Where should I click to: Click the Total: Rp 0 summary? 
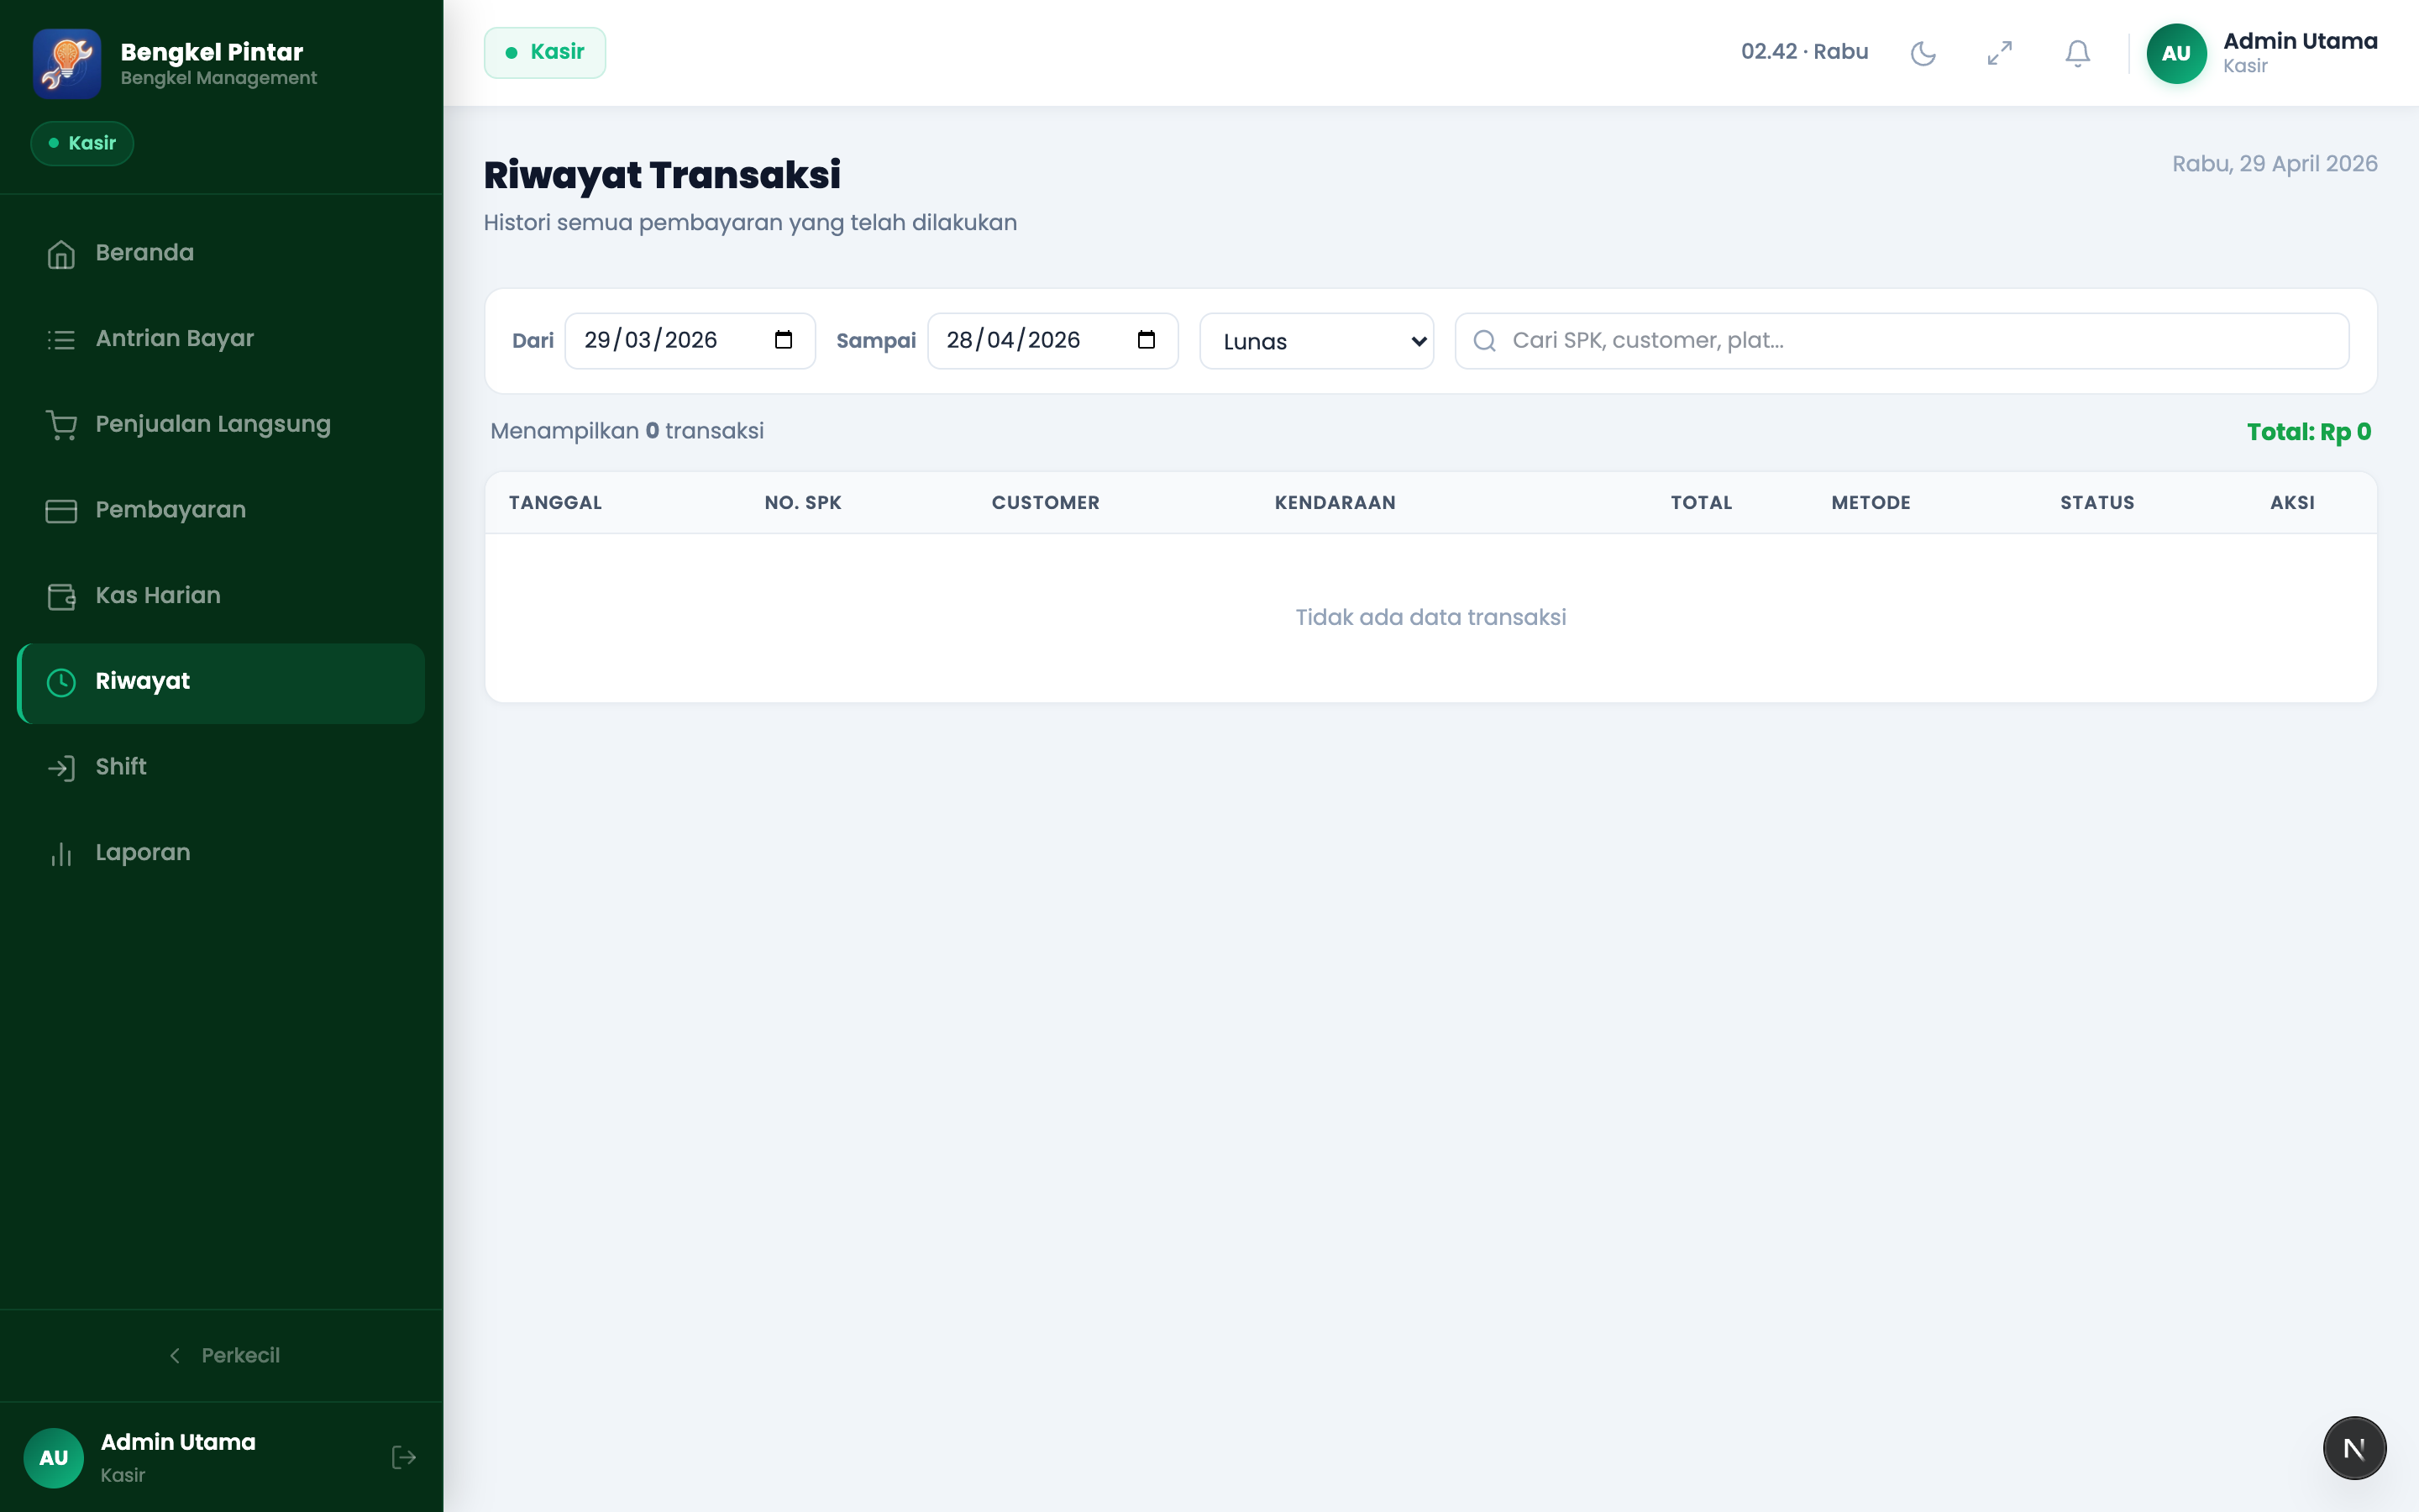[x=2308, y=432]
